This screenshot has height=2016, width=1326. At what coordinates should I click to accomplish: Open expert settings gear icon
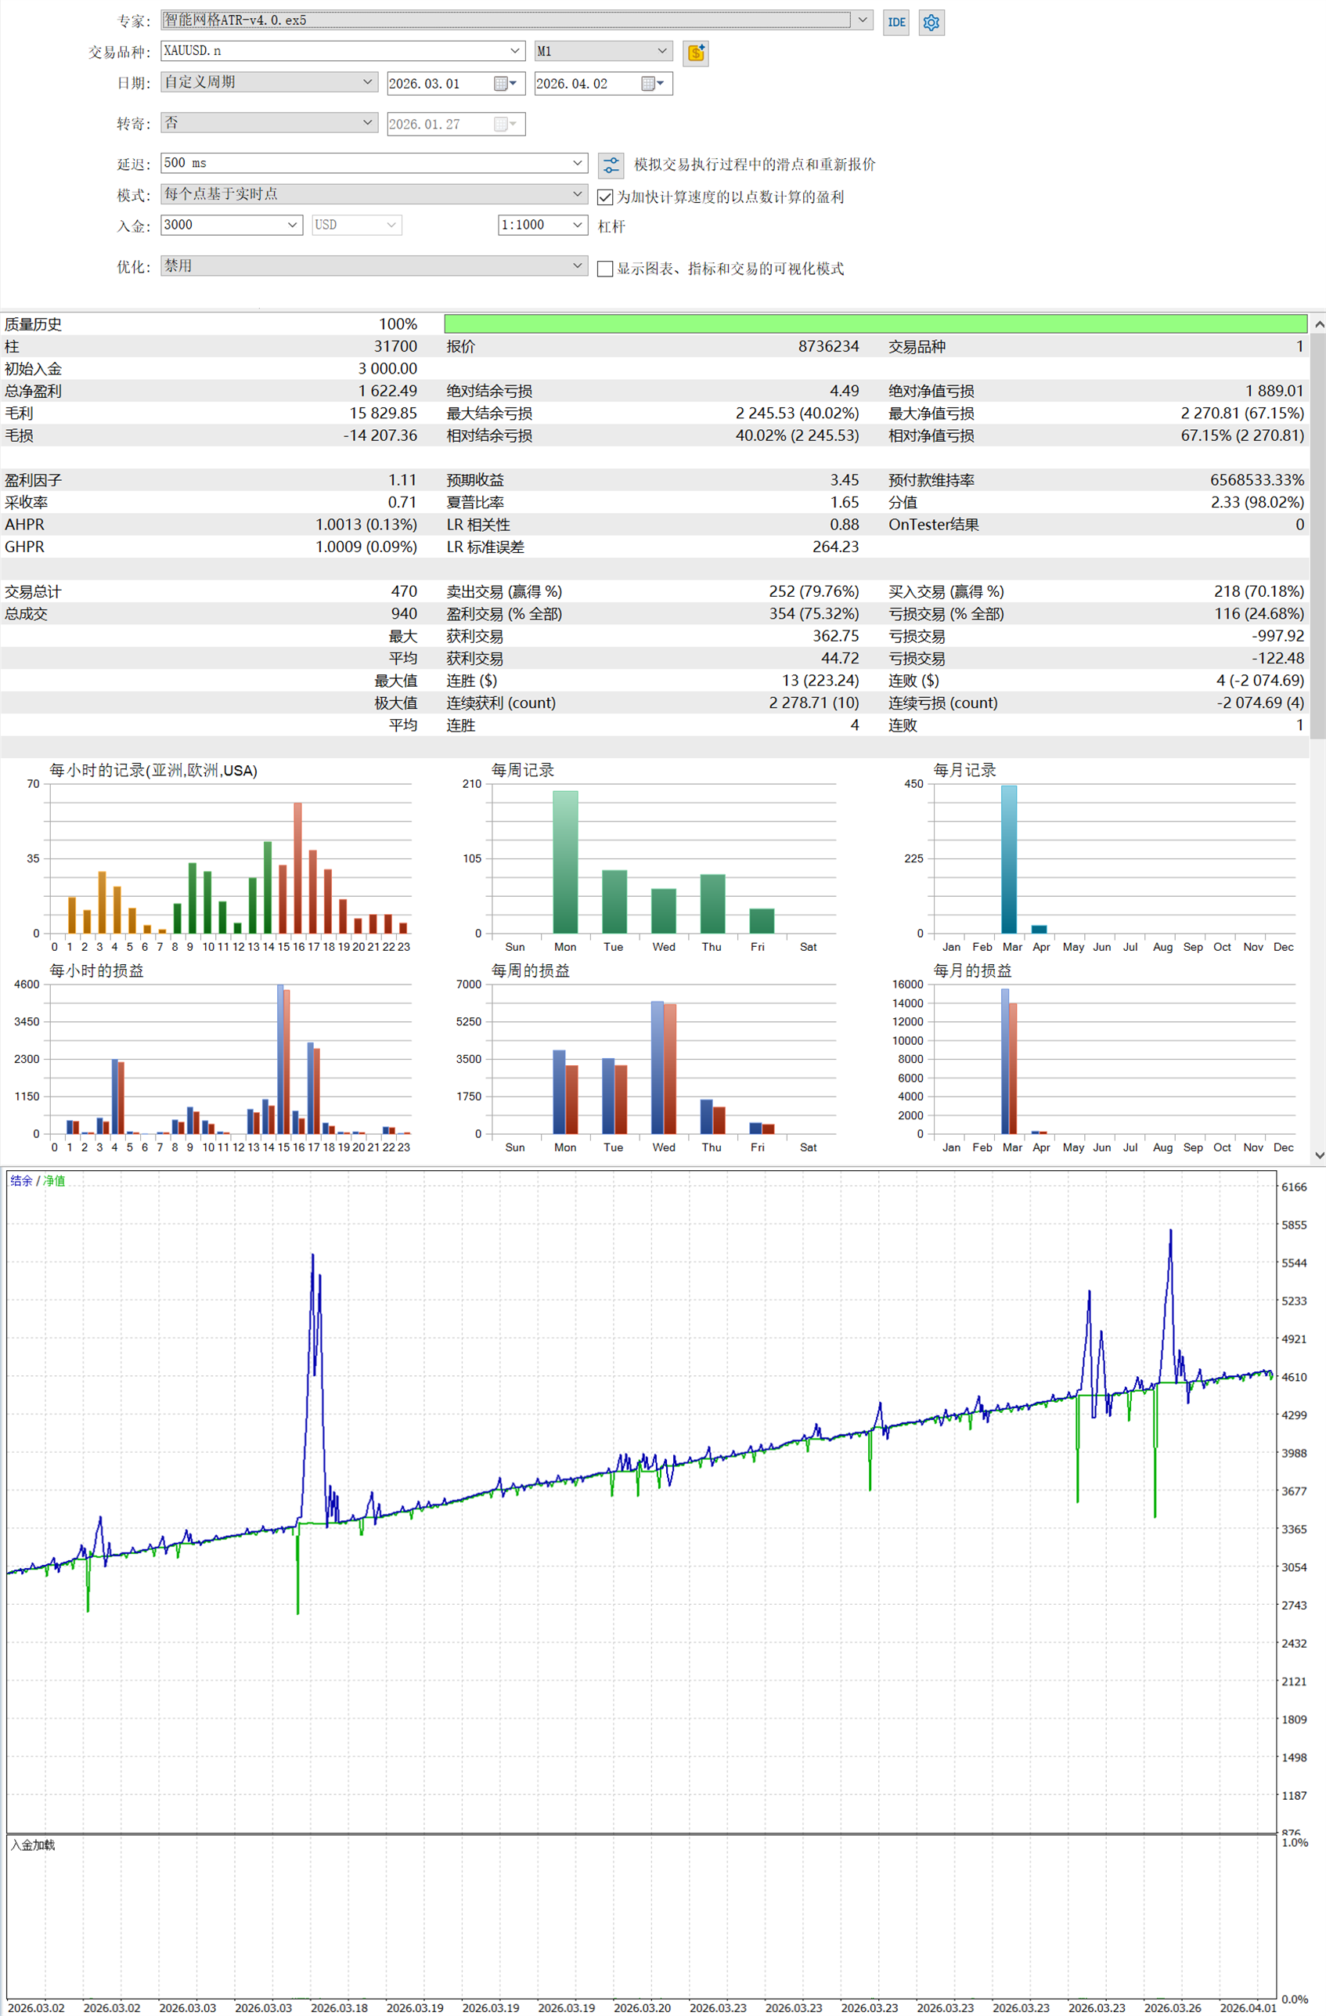[931, 22]
